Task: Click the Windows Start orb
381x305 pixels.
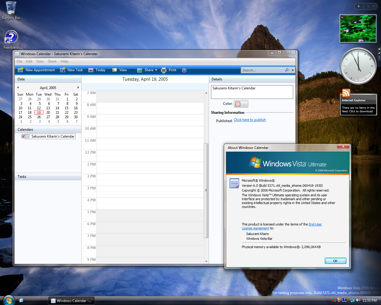Action: tap(9, 300)
